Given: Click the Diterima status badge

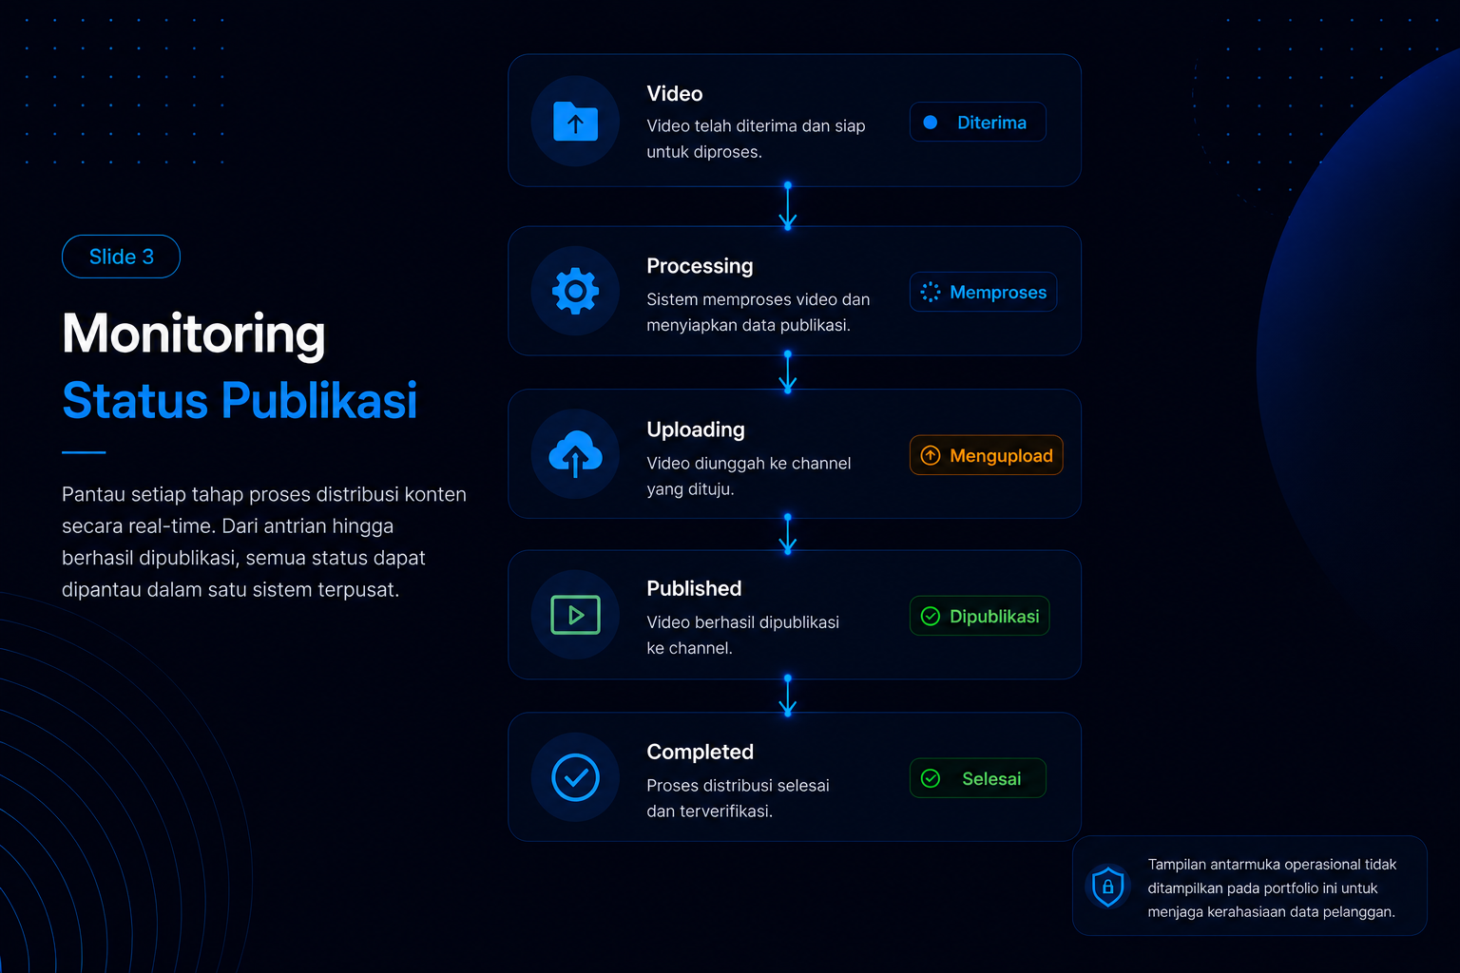Looking at the screenshot, I should pyautogui.click(x=977, y=122).
